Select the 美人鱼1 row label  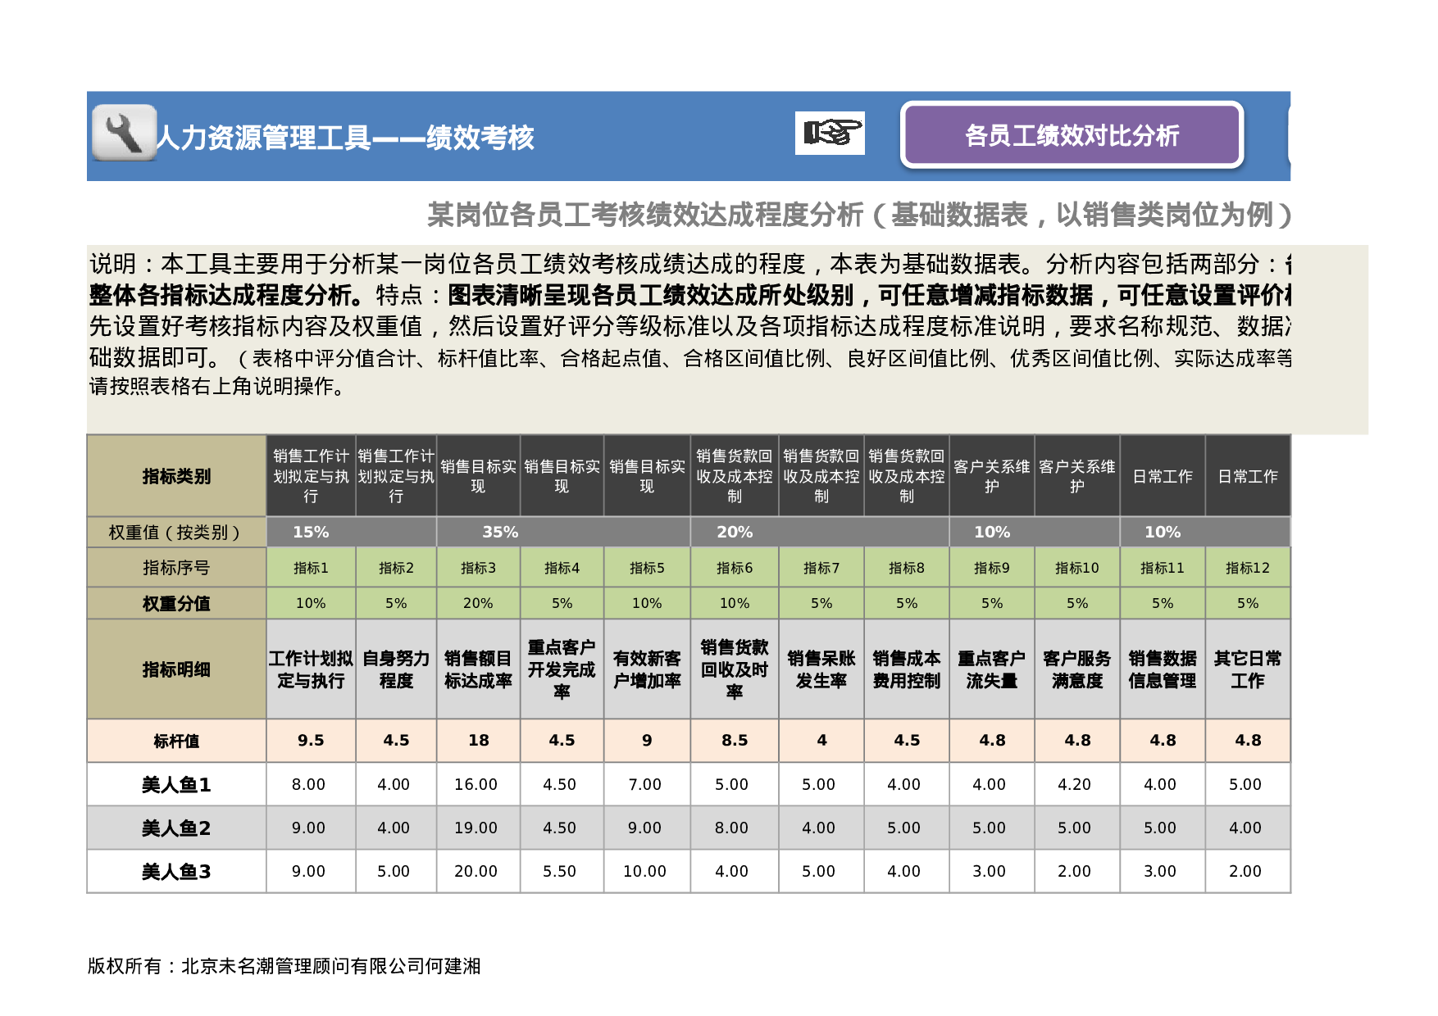pyautogui.click(x=176, y=784)
